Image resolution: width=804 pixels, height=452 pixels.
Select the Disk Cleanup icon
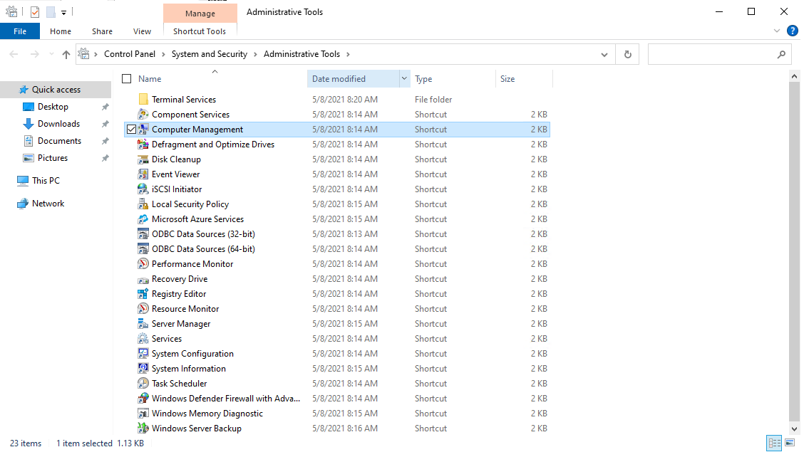pos(143,159)
